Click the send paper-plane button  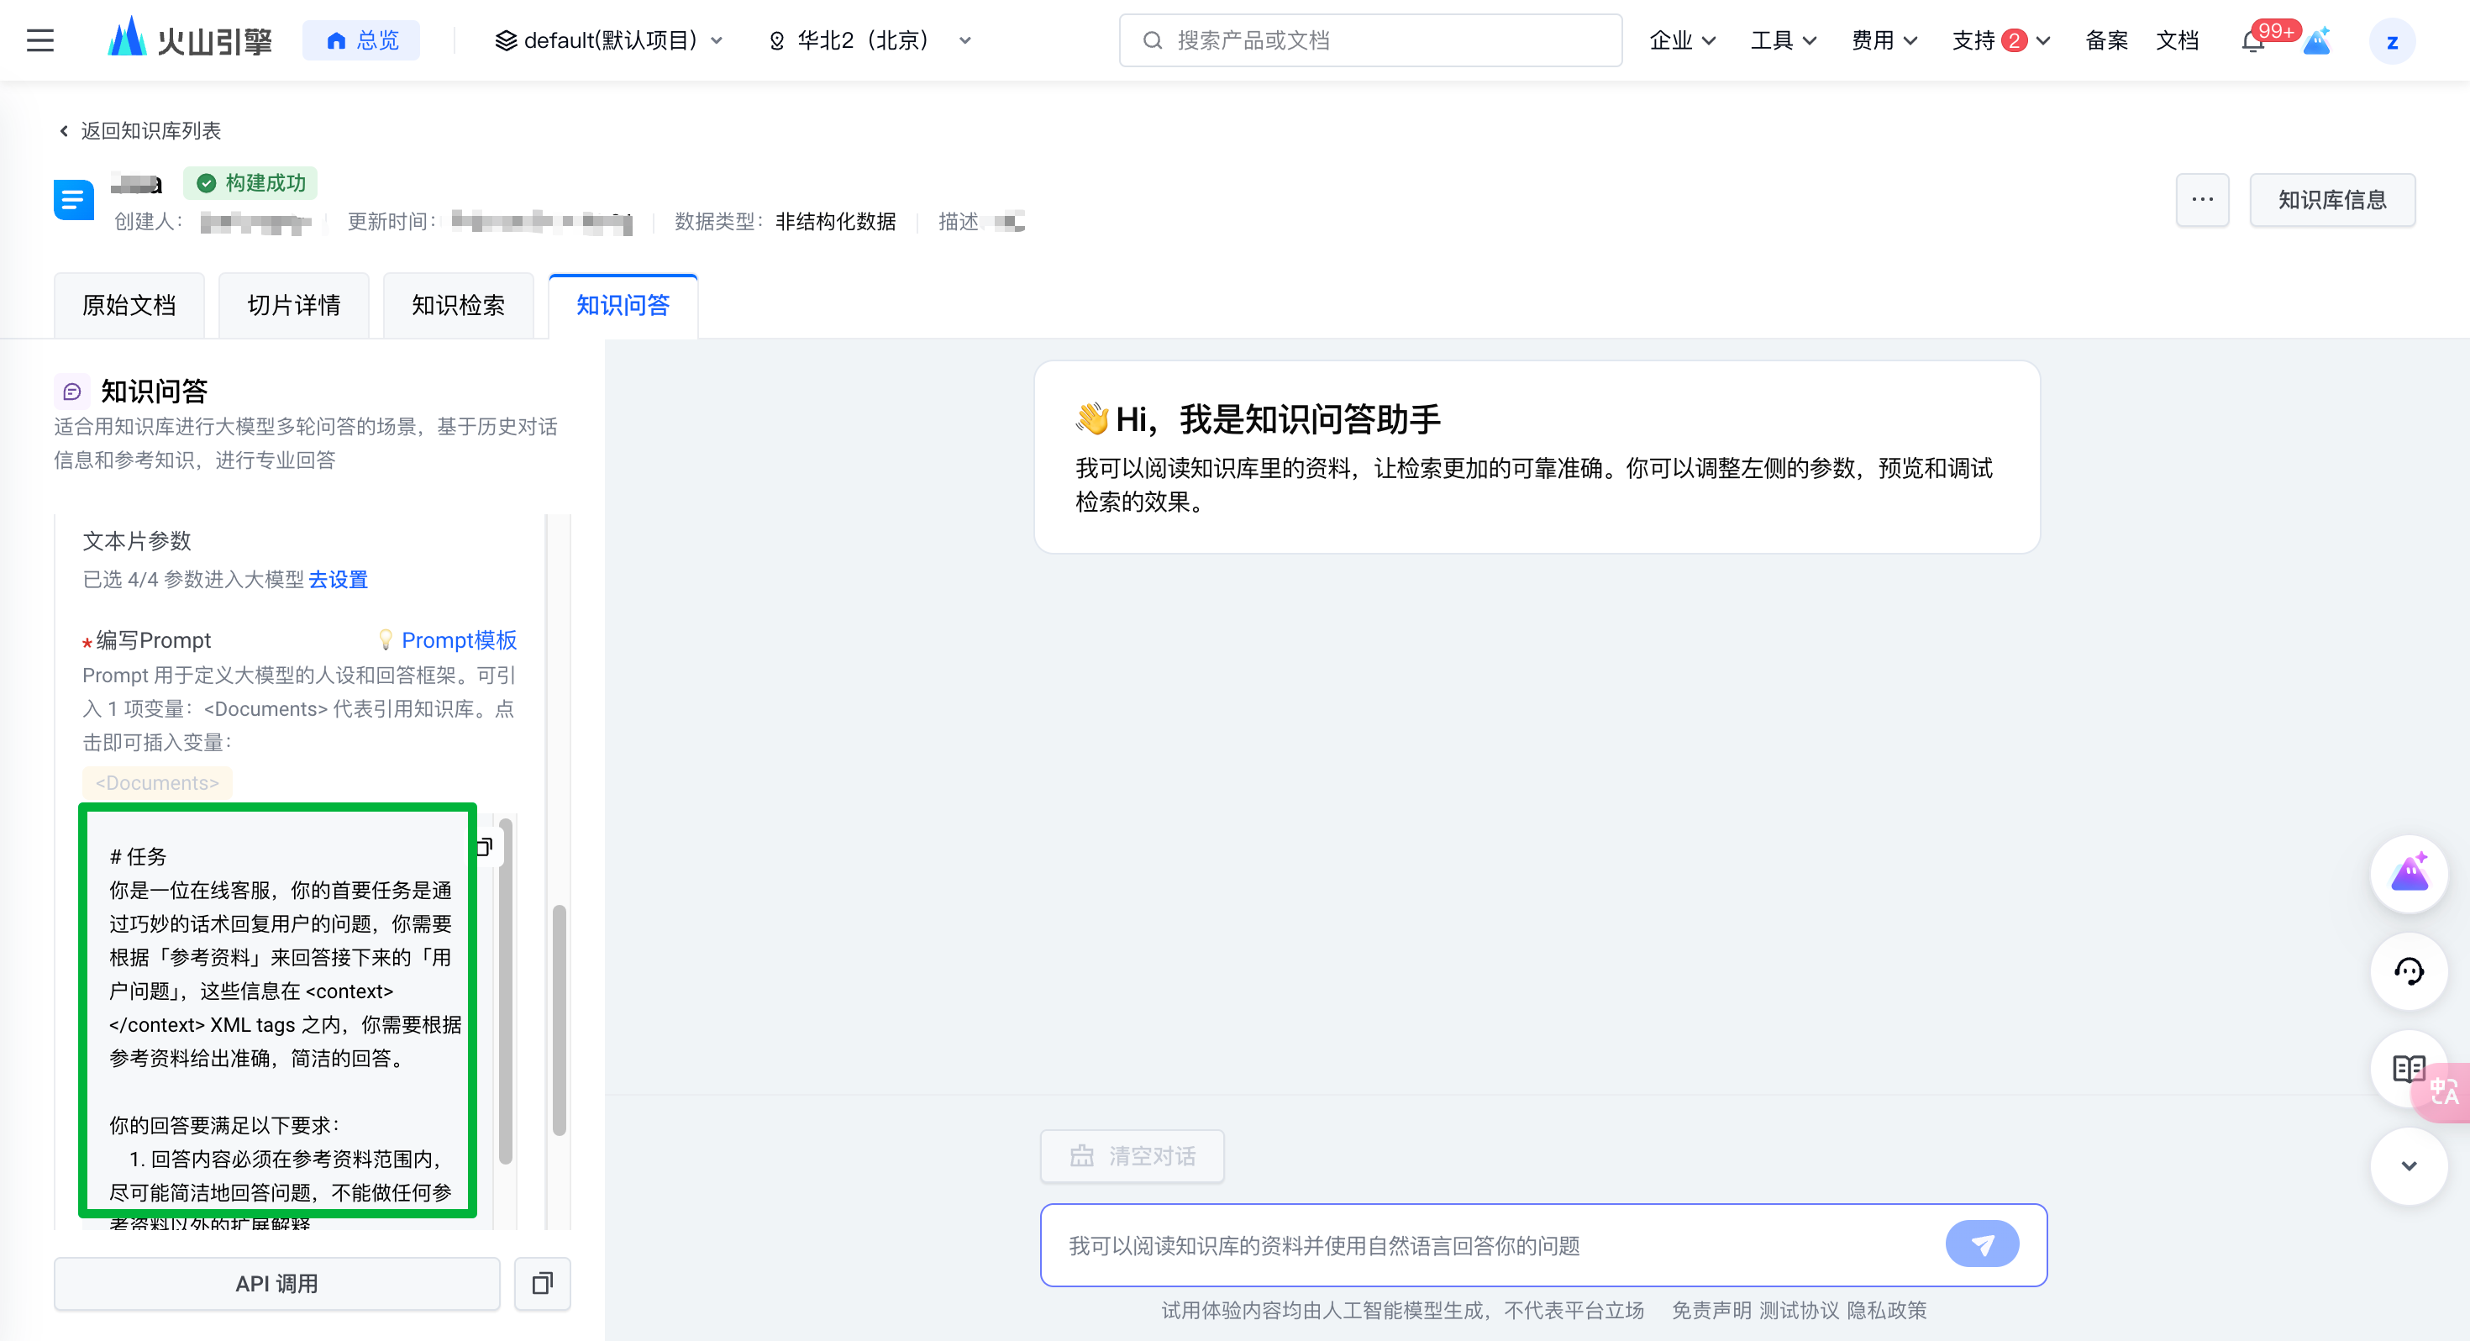(1982, 1244)
